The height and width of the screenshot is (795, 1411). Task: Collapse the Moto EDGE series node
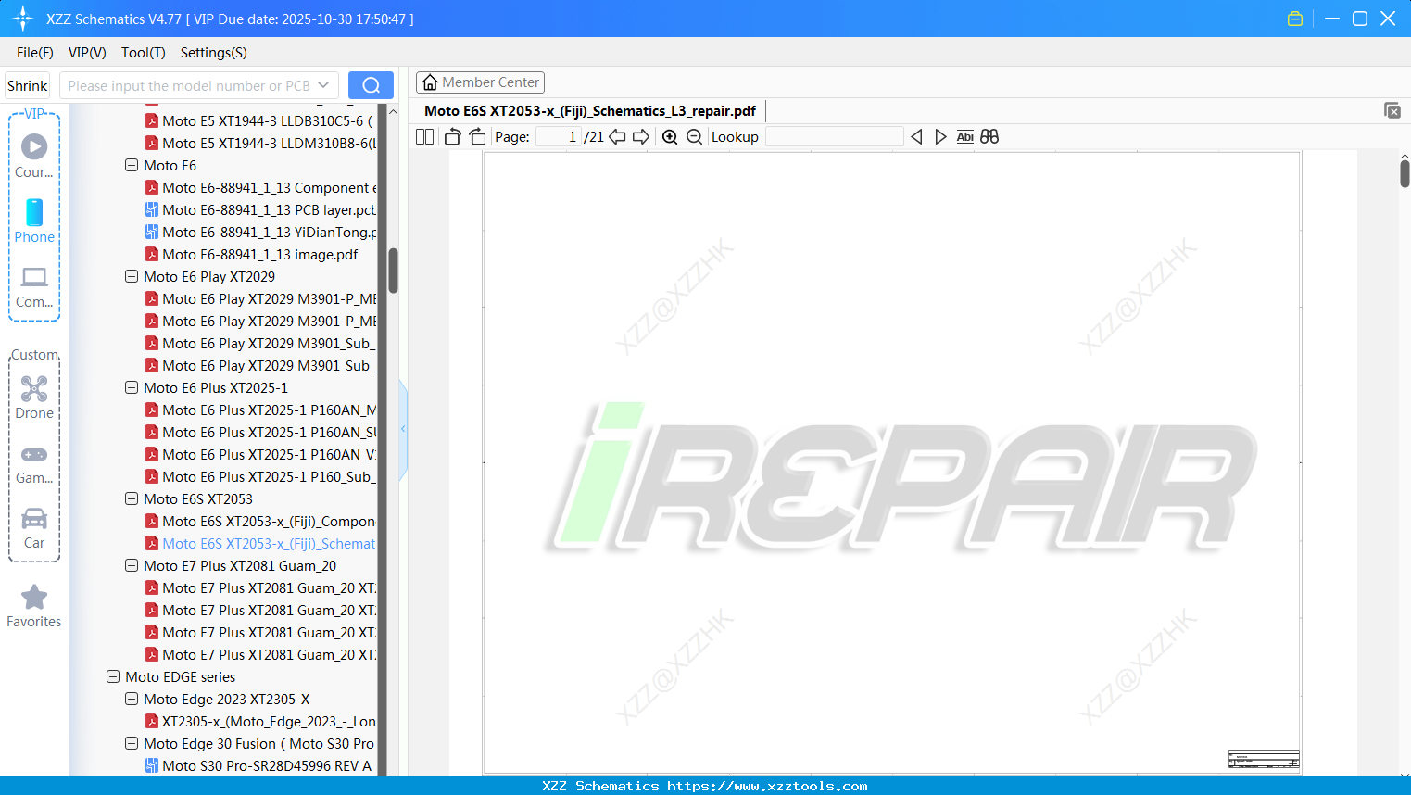click(113, 677)
